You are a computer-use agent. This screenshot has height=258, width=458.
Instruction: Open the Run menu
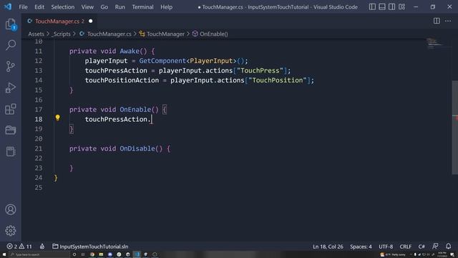tap(120, 7)
